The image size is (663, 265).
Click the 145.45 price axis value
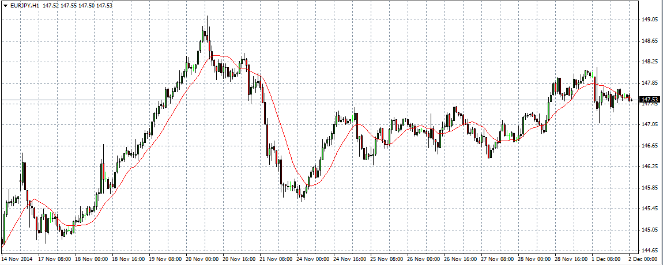point(649,209)
